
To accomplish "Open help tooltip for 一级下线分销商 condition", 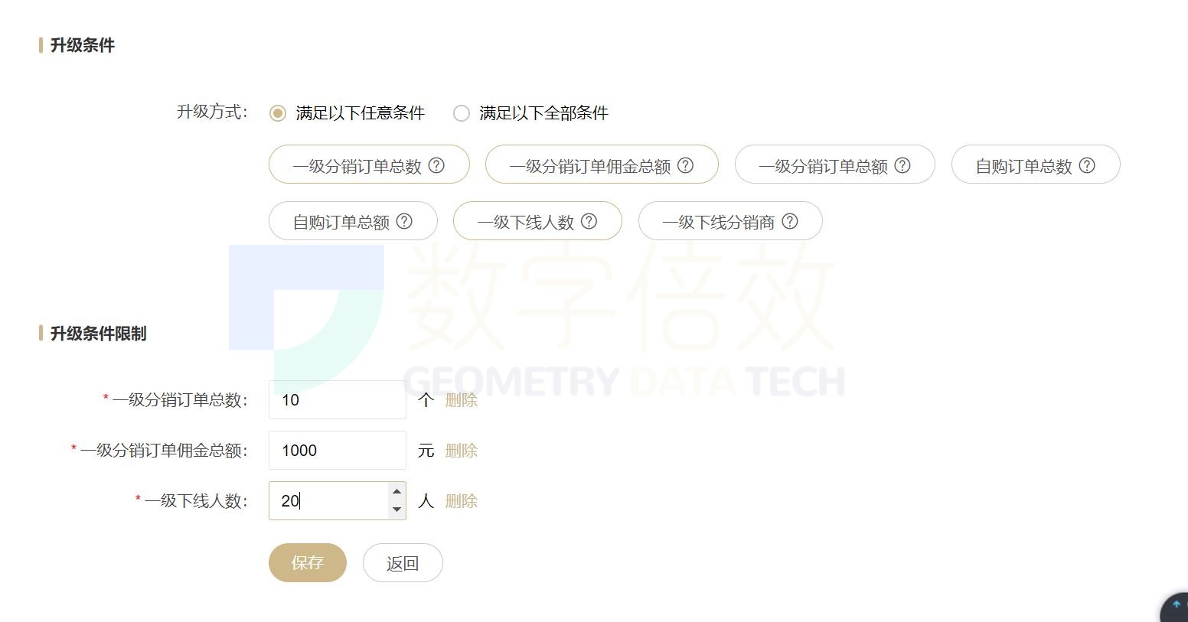I will click(x=789, y=221).
